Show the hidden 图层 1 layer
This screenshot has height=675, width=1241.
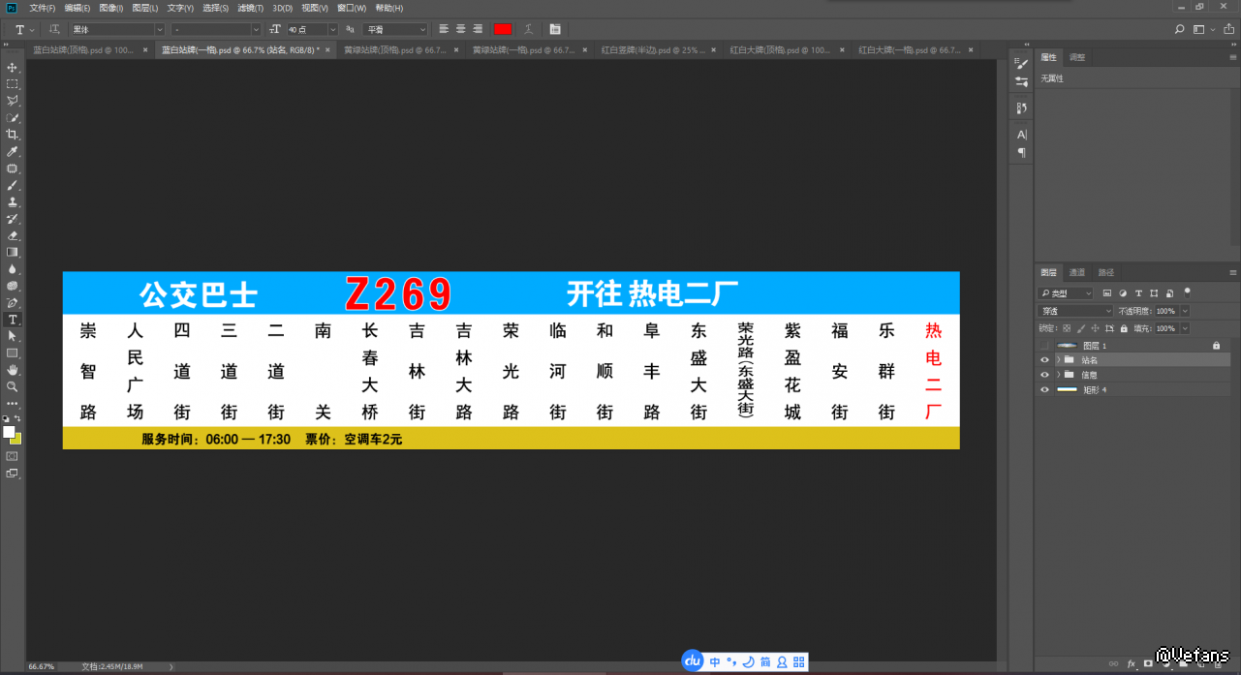coord(1044,346)
